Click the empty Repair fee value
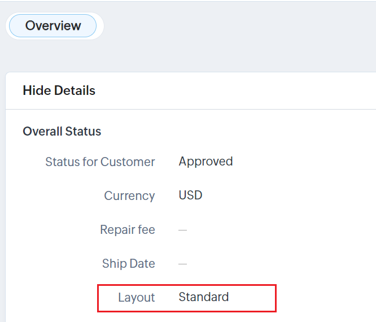Viewport: 376px width, 322px height. pos(182,230)
